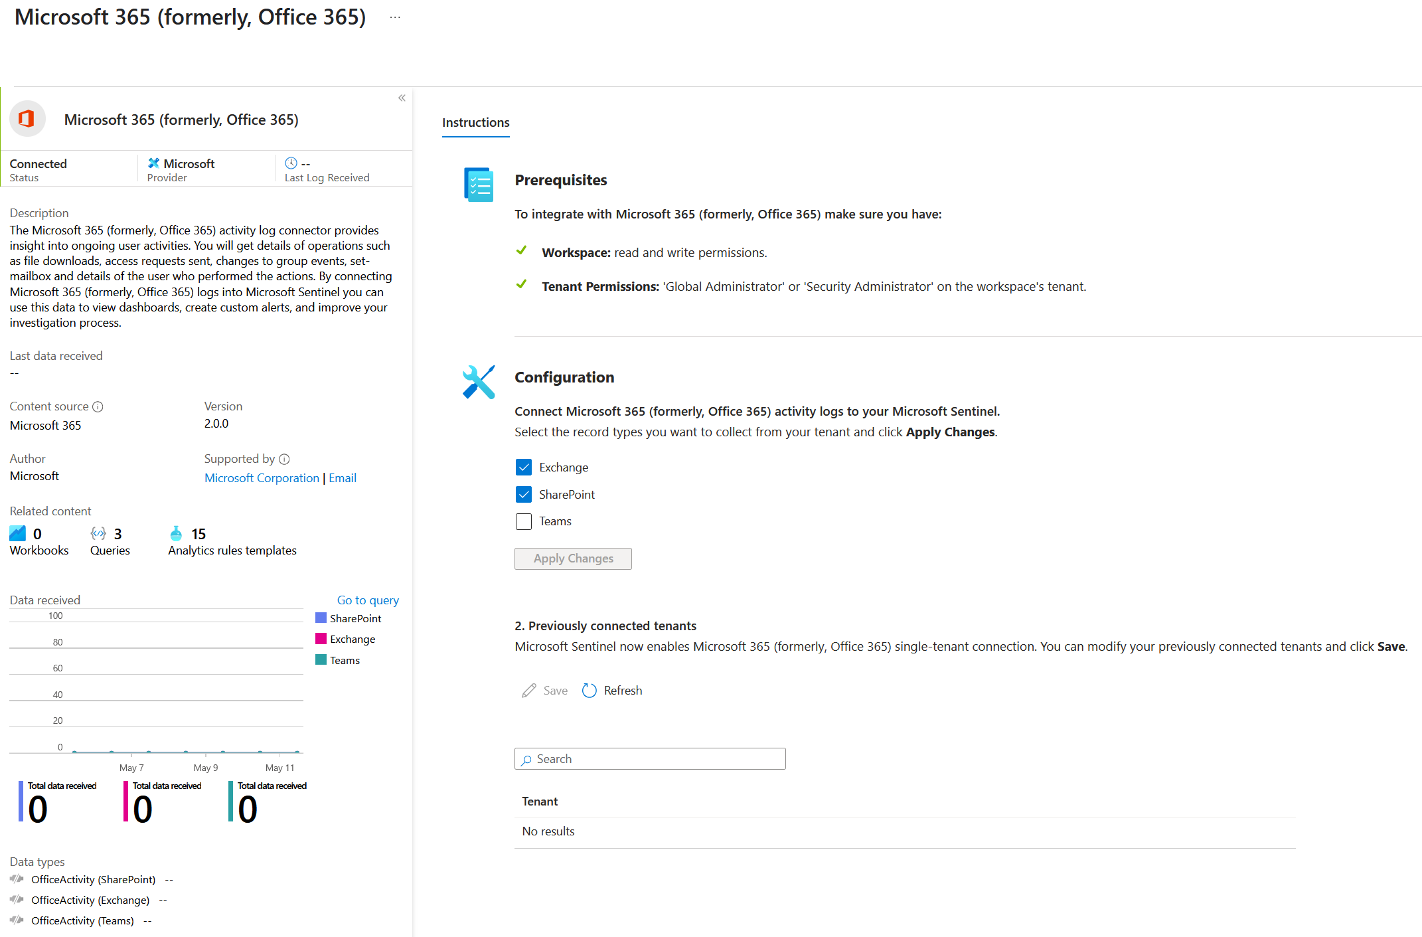1422x937 pixels.
Task: Click the Apply Changes button
Action: [x=573, y=558]
